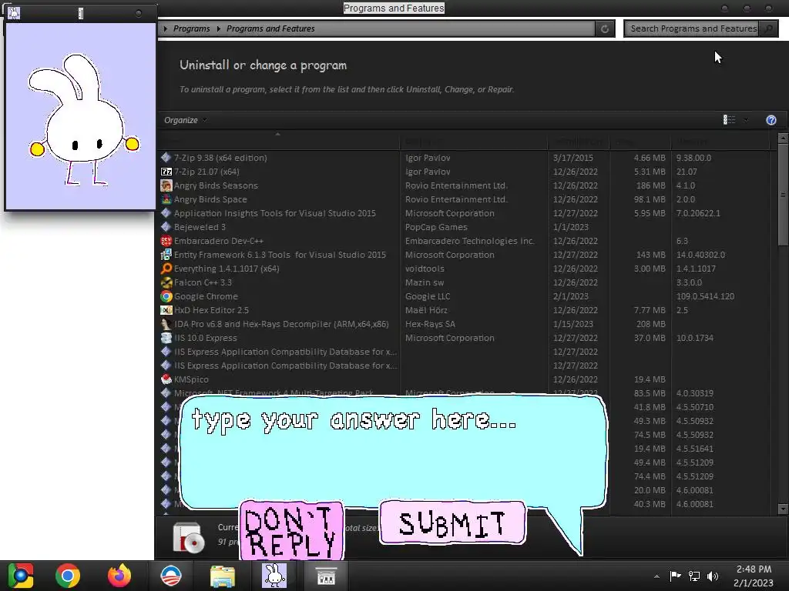Click the HxD Hex Editor icon
This screenshot has height=591, width=789.
(166, 310)
